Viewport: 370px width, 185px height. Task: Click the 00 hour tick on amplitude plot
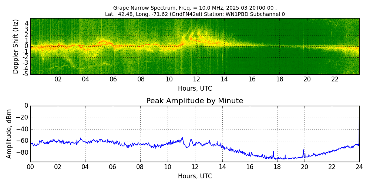click(30, 167)
